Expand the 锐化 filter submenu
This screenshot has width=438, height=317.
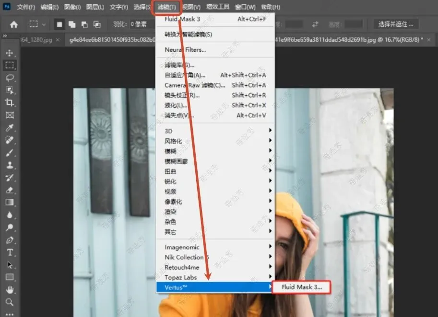(x=214, y=181)
